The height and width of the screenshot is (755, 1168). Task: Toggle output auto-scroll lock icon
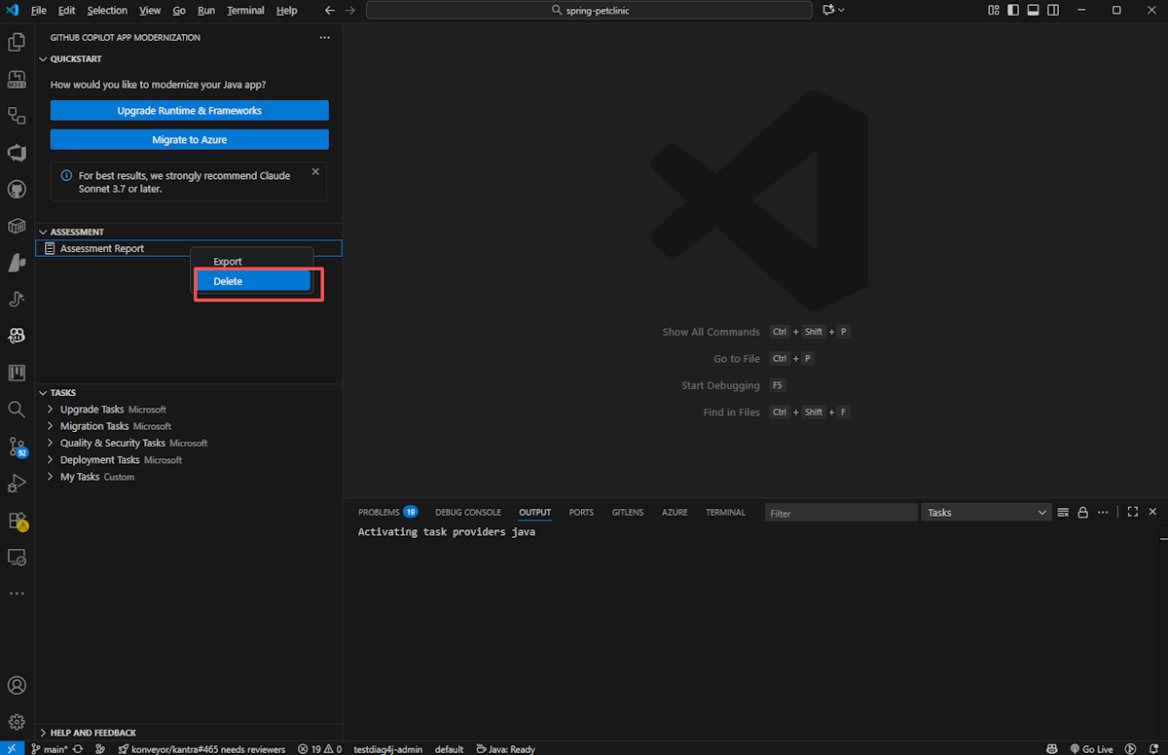click(1082, 512)
